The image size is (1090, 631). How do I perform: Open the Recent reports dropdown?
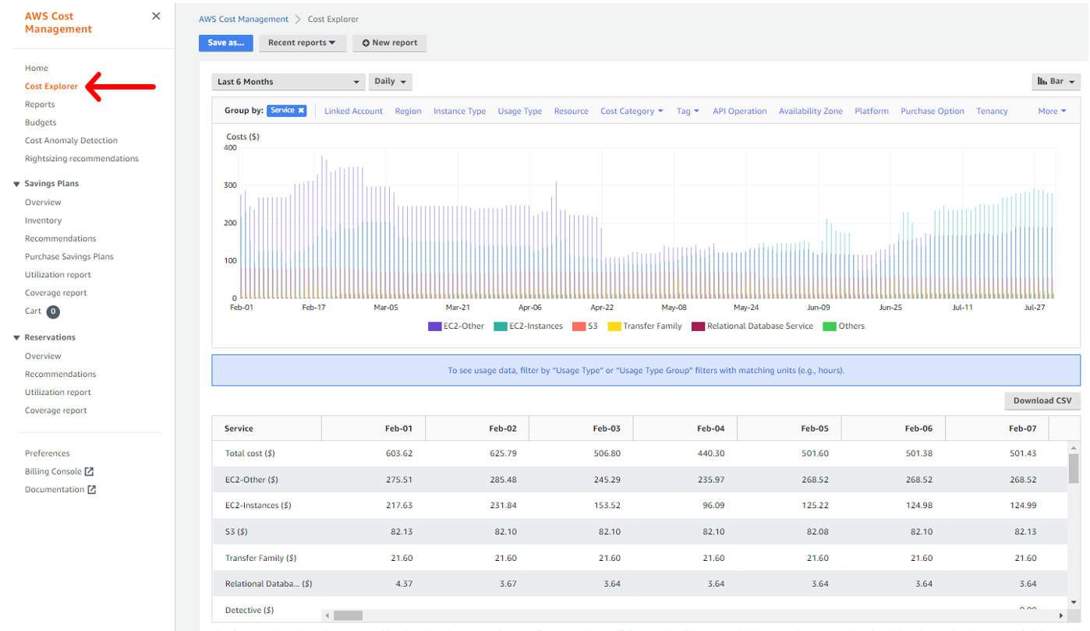(302, 43)
